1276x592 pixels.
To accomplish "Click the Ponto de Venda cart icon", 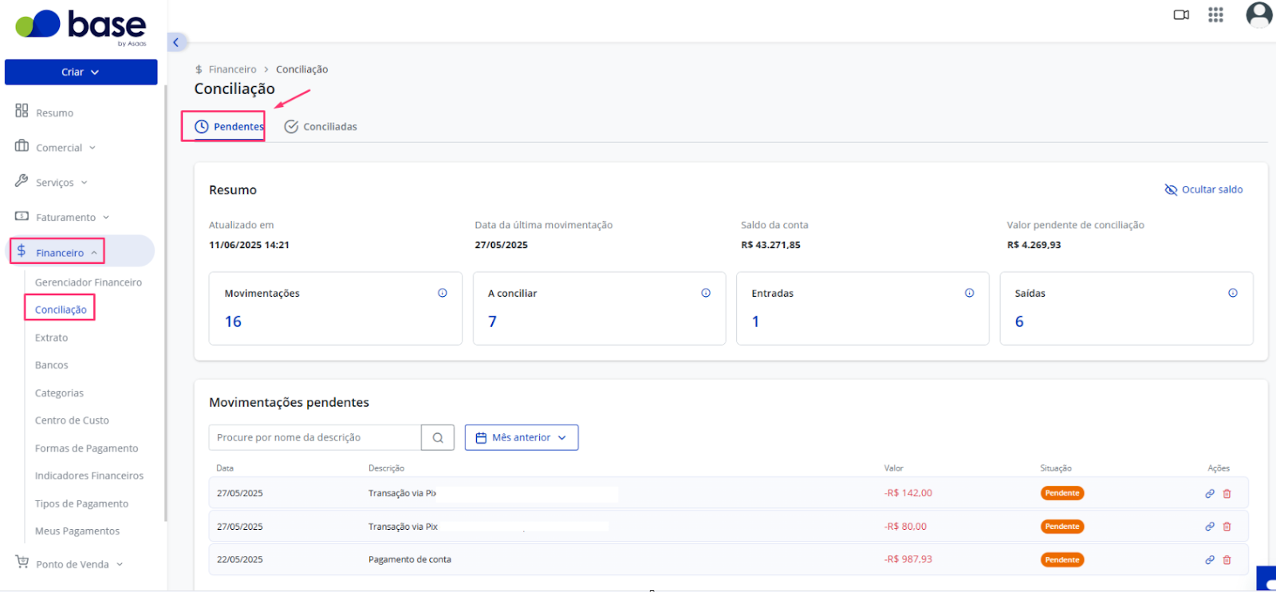I will tap(22, 562).
